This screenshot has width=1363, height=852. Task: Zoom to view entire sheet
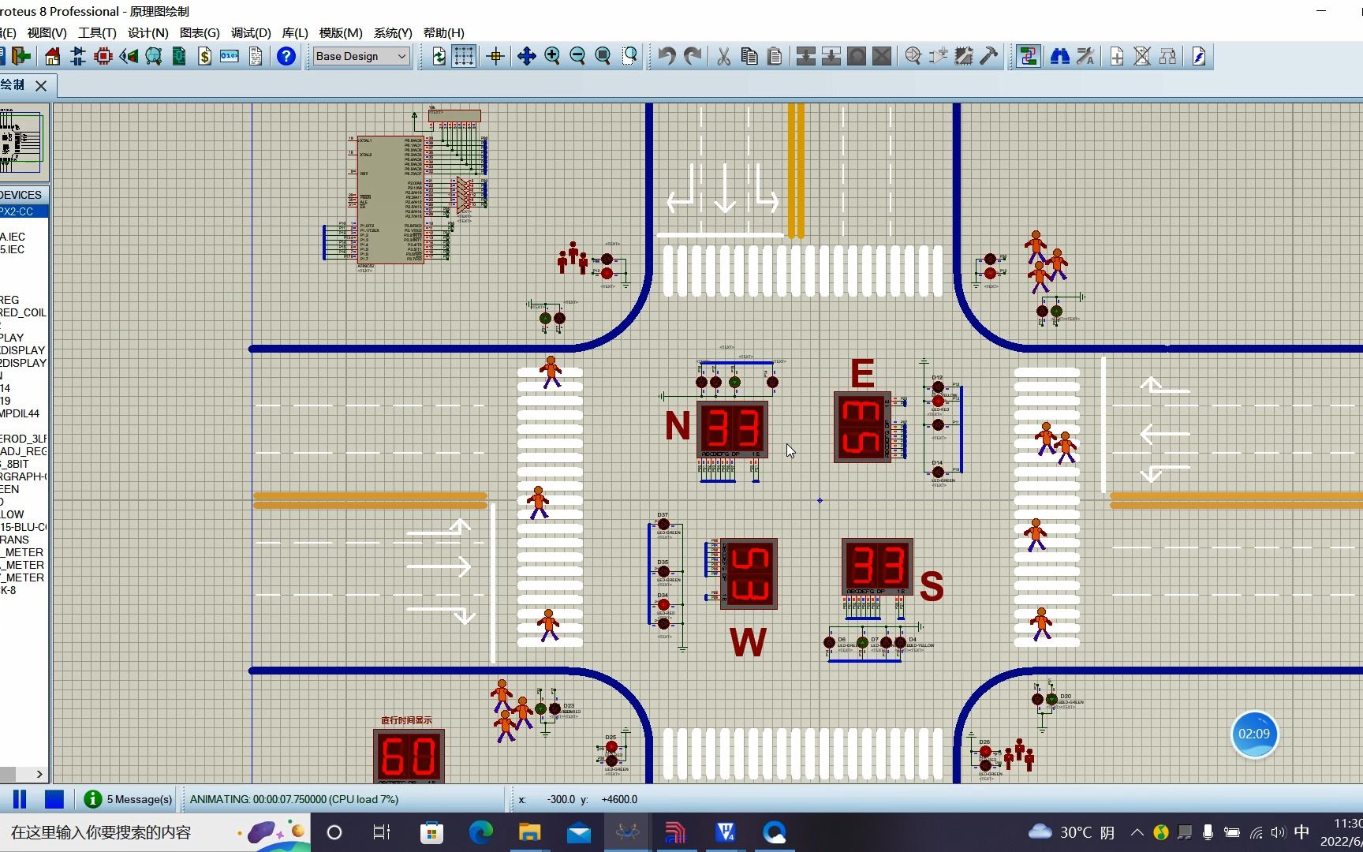click(x=603, y=56)
